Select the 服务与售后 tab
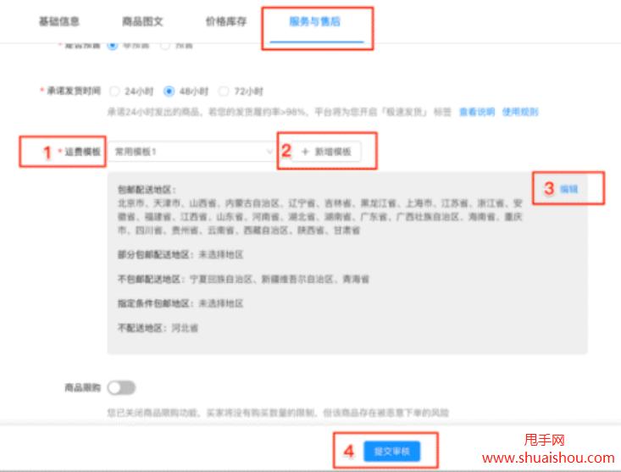Image resolution: width=621 pixels, height=472 pixels. coord(317,21)
